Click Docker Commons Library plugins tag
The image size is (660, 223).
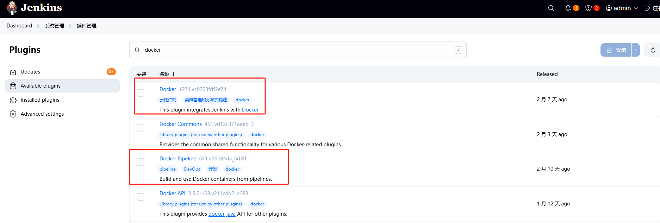pyautogui.click(x=200, y=135)
